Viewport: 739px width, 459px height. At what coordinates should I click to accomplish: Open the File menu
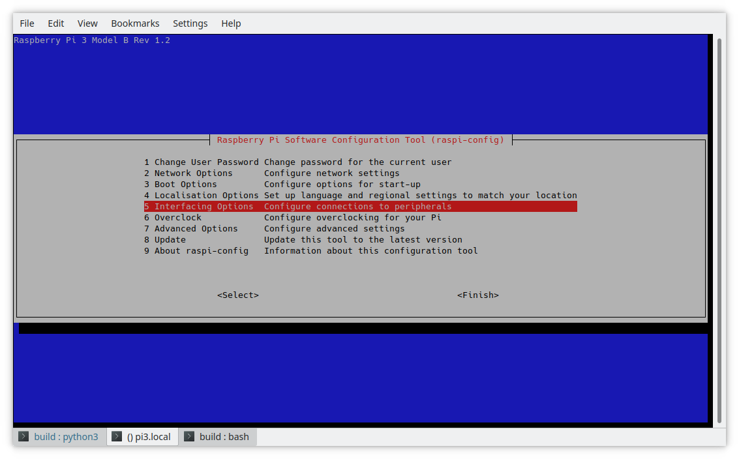tap(27, 23)
